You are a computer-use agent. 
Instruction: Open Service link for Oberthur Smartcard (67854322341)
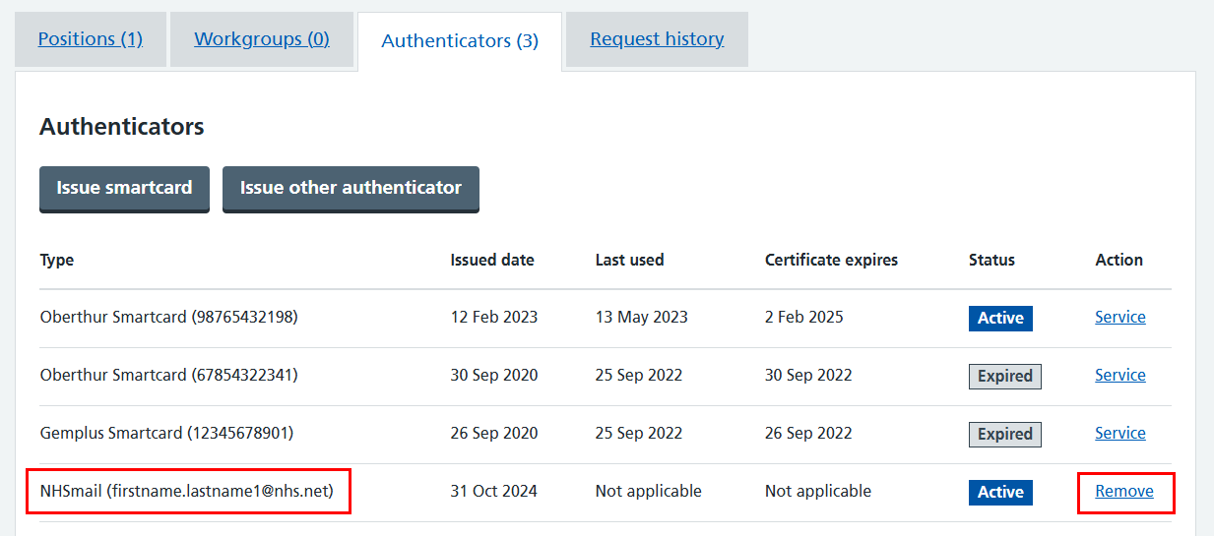pos(1120,375)
